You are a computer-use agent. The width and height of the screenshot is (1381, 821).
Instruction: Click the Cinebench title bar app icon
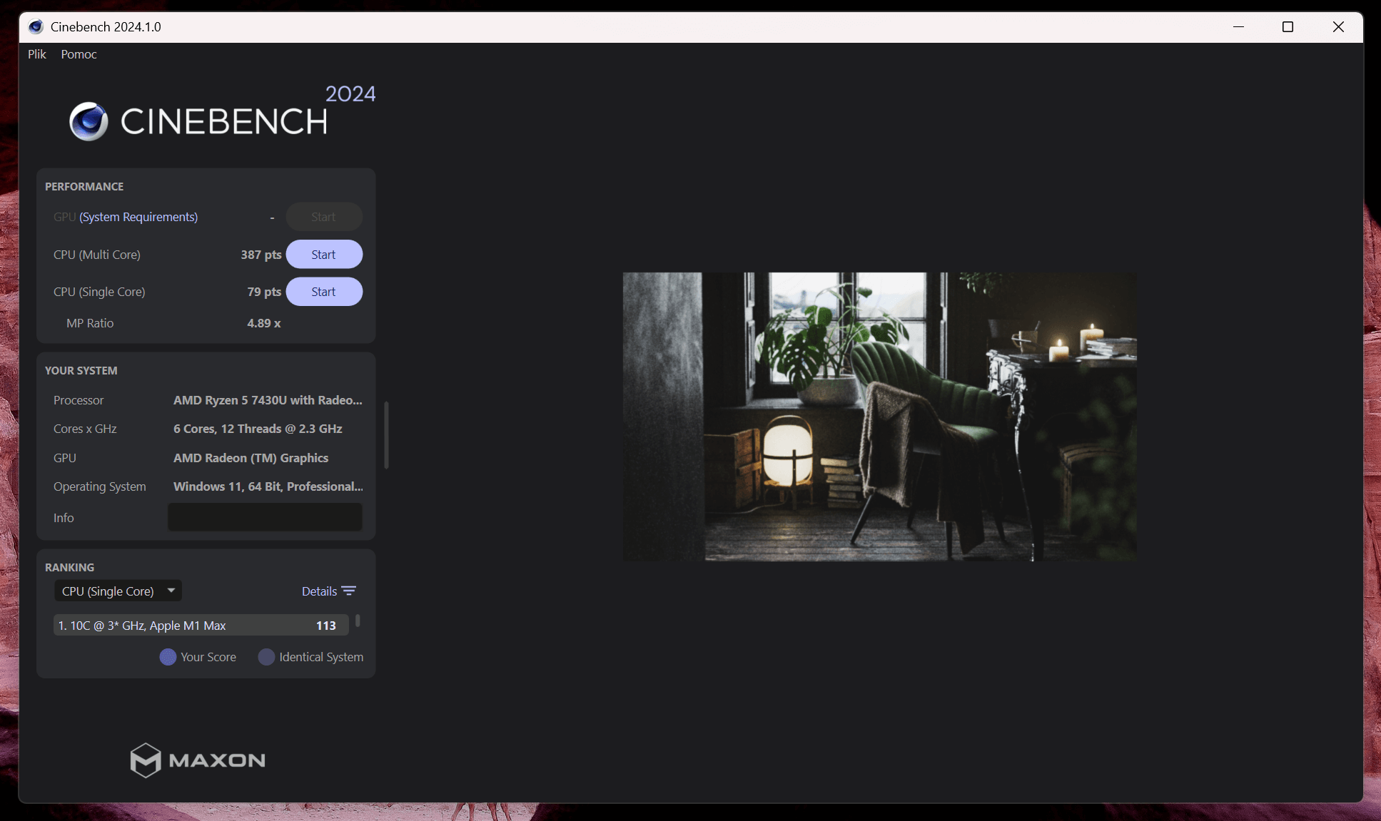click(36, 27)
